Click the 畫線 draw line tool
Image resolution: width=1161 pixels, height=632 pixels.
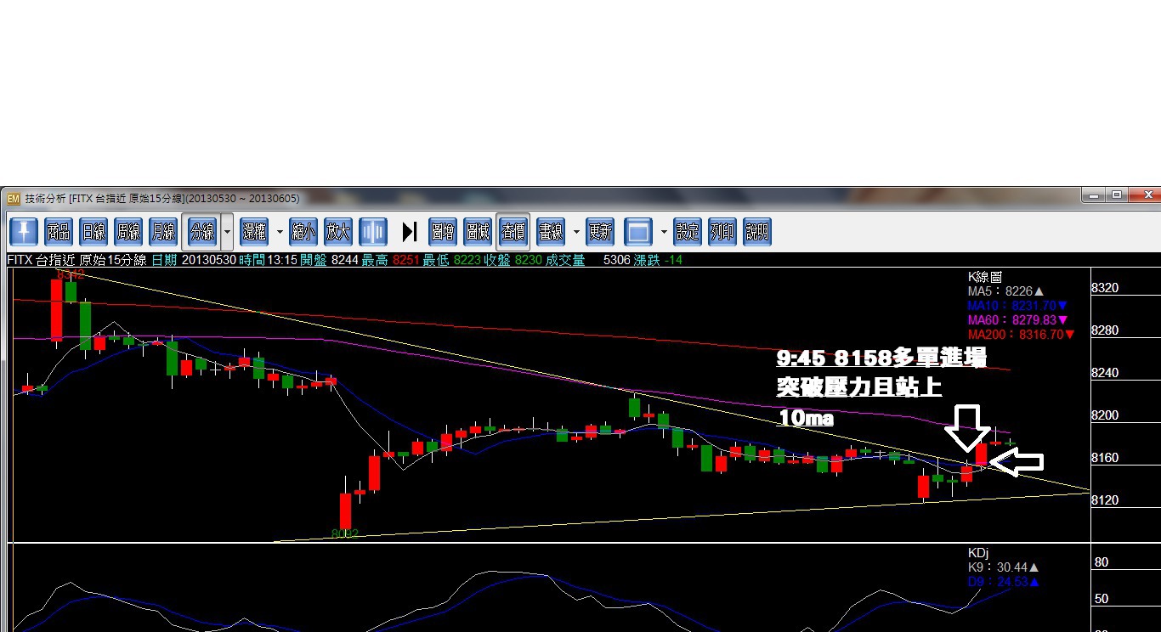pos(551,231)
